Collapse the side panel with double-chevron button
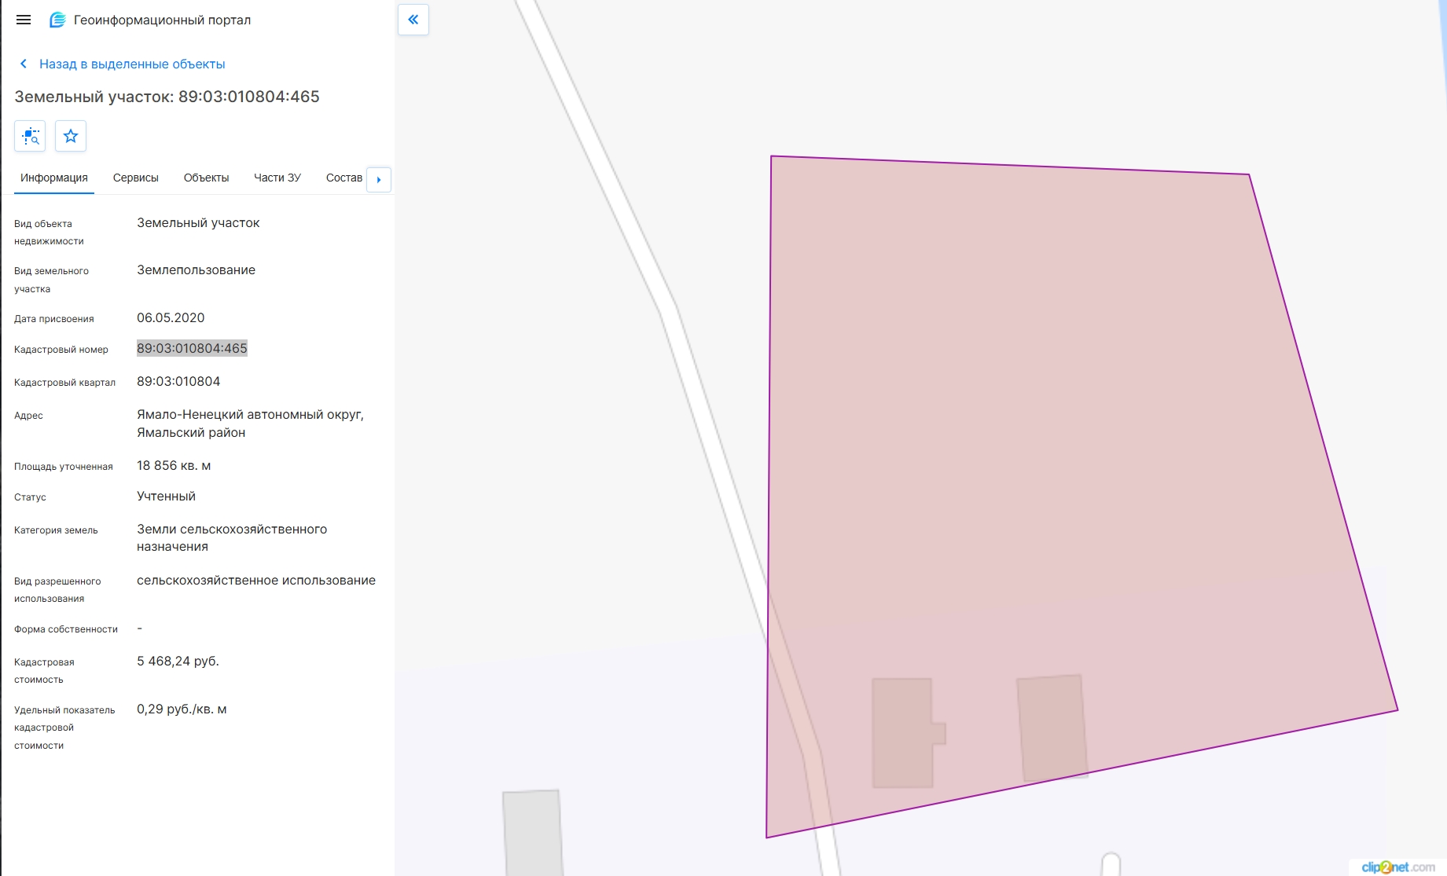 click(x=413, y=20)
